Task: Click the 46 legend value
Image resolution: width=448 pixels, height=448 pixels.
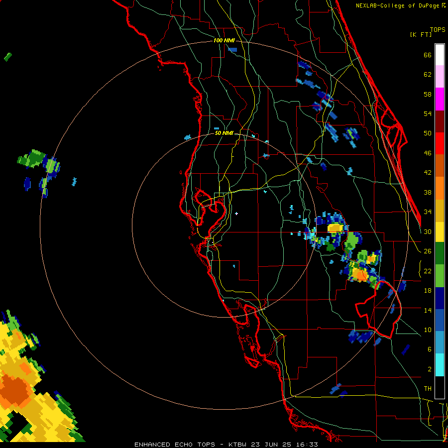Action: (x=428, y=153)
